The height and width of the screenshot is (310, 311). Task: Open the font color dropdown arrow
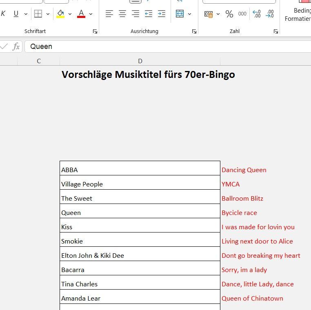pyautogui.click(x=91, y=14)
